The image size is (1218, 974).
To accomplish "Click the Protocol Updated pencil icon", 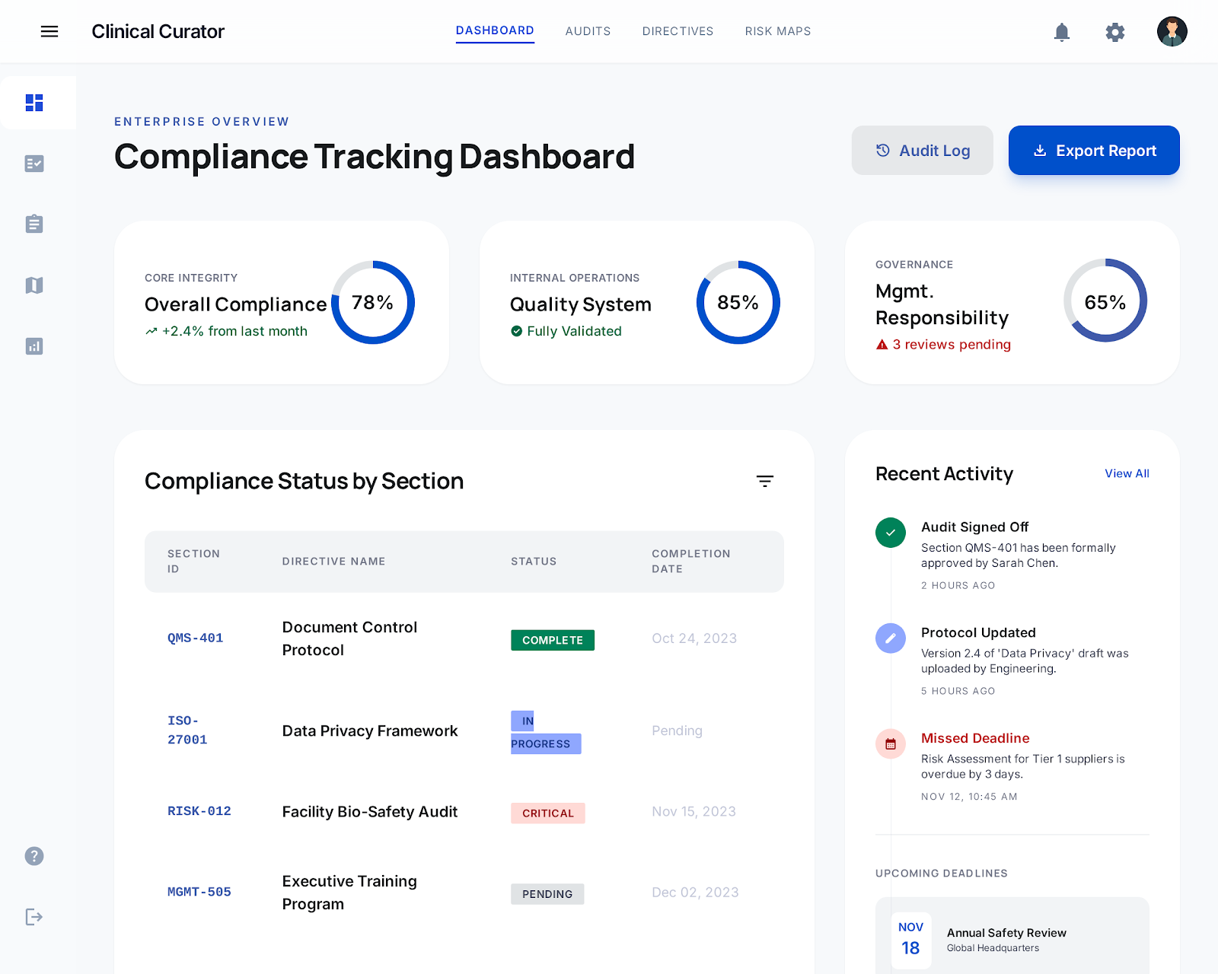I will pos(891,638).
